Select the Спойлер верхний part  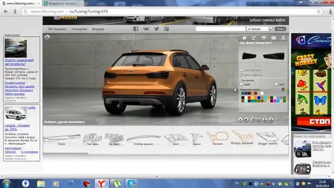point(144,139)
